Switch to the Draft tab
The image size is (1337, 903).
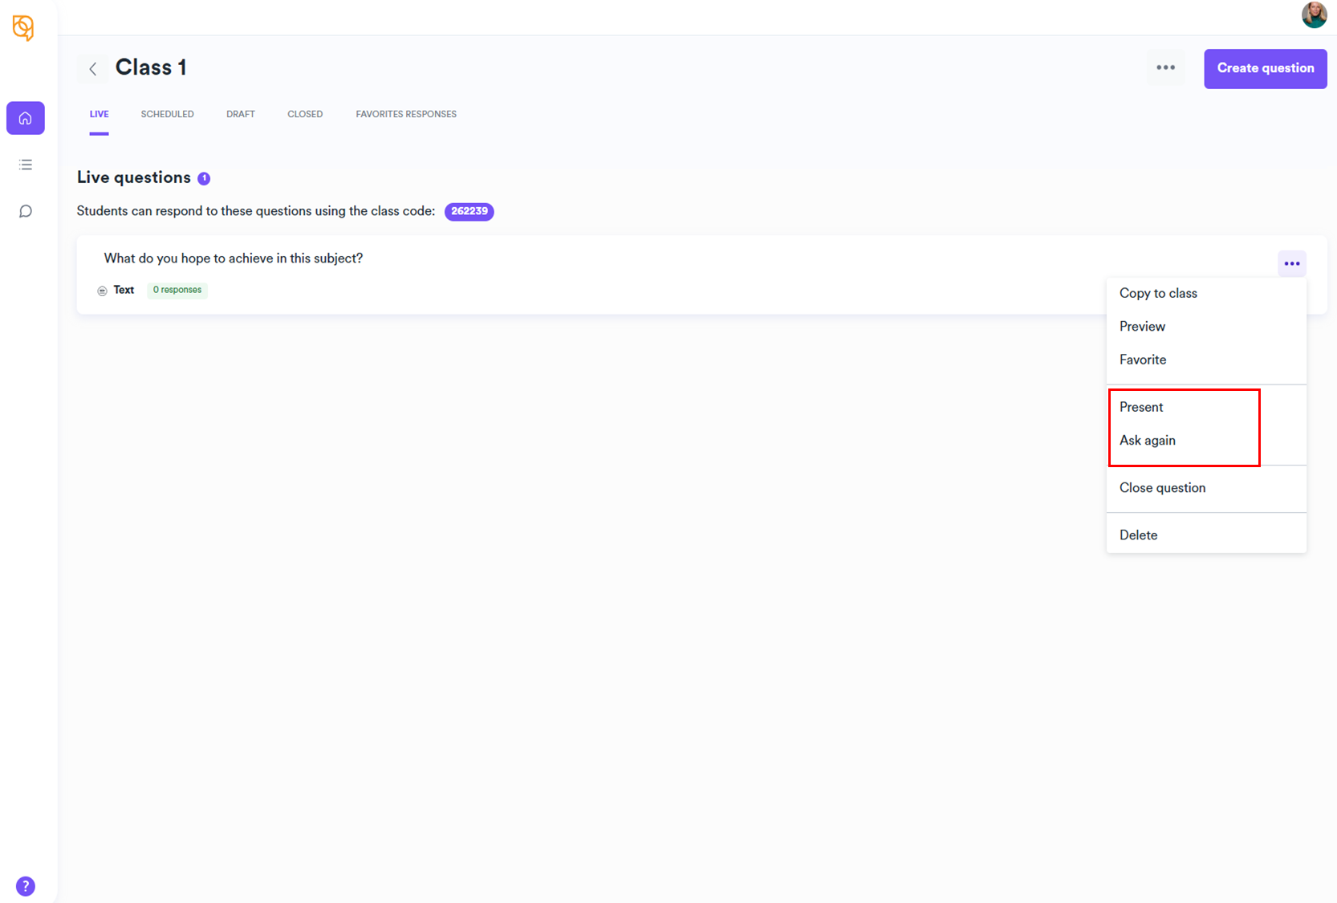(240, 114)
